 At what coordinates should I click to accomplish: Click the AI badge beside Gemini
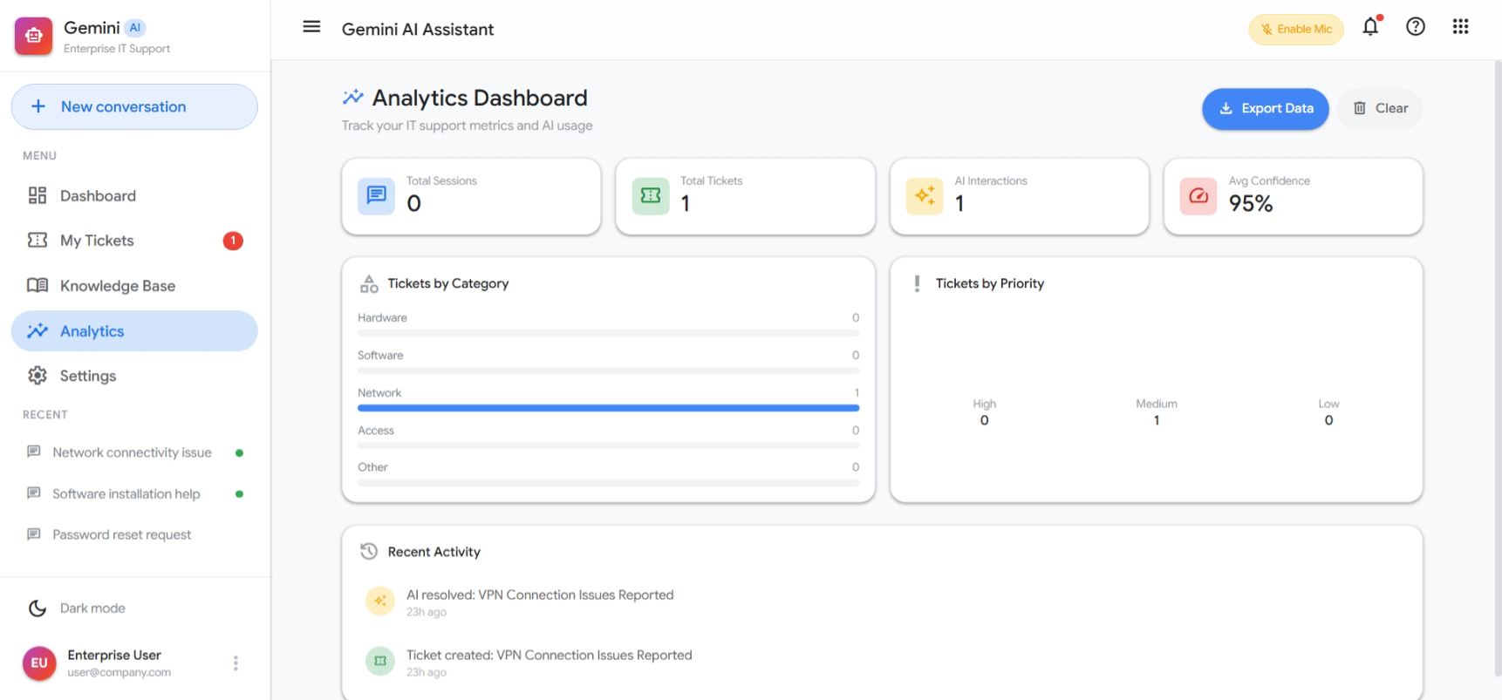[x=135, y=27]
